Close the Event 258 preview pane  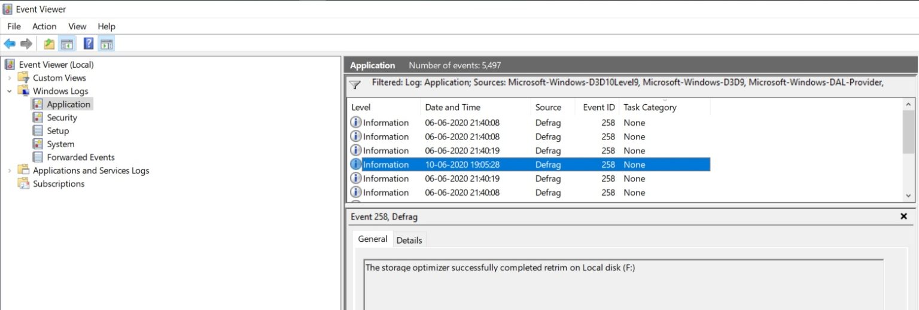(903, 217)
